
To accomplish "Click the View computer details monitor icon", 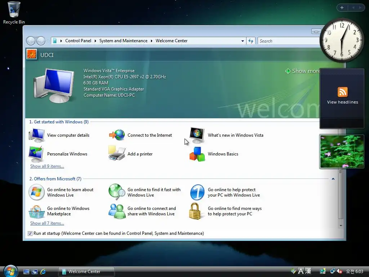I will pos(36,135).
